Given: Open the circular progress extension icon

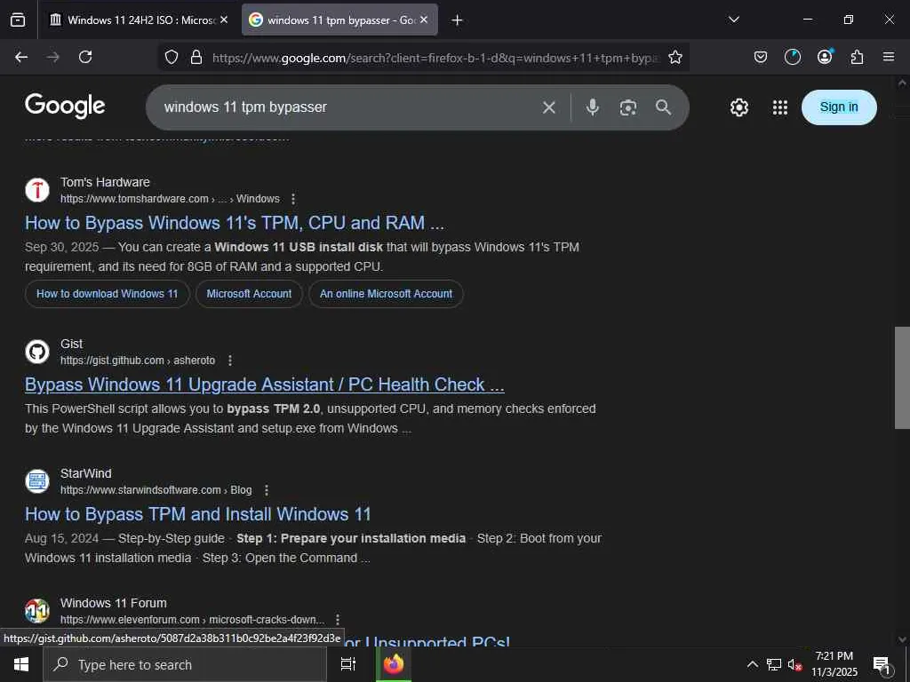Looking at the screenshot, I should point(792,57).
